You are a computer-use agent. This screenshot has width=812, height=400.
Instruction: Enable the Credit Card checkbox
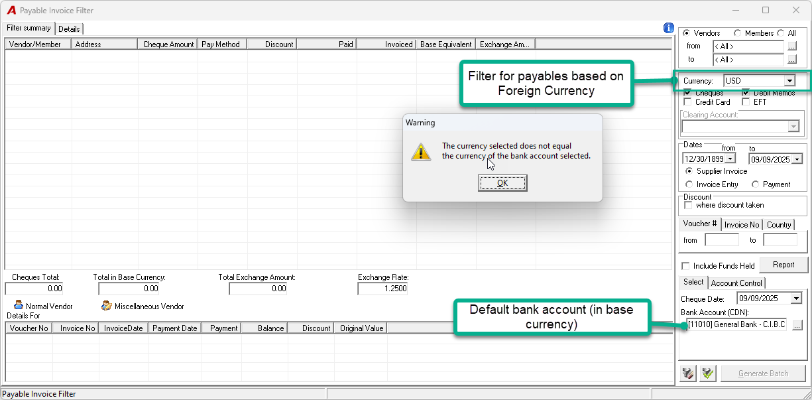[687, 102]
